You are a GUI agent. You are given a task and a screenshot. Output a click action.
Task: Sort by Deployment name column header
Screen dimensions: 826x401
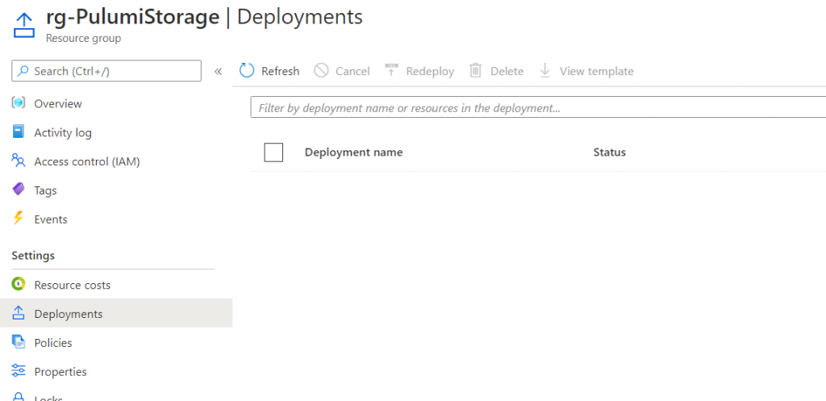pyautogui.click(x=353, y=152)
